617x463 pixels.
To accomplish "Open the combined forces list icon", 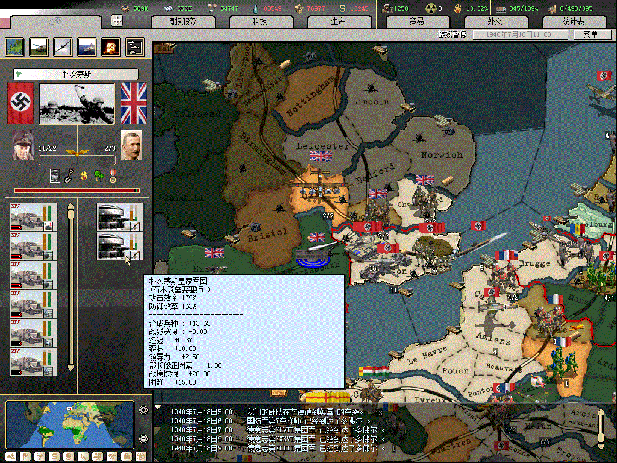I will pos(135,47).
